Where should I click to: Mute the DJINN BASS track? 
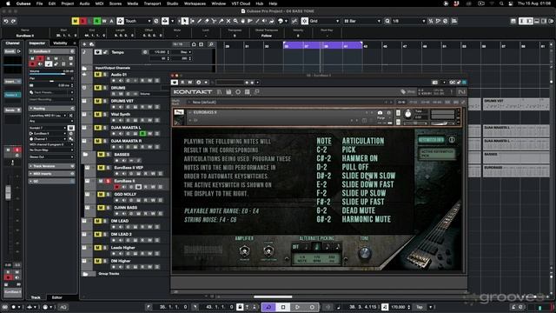(101, 208)
